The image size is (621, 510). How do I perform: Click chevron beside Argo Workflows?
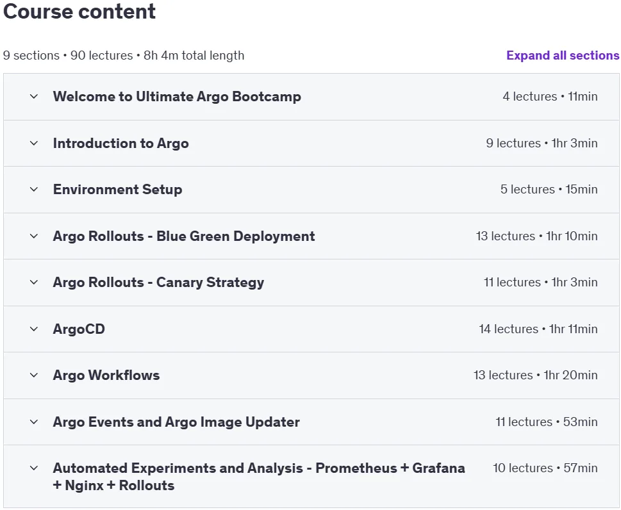[x=34, y=375]
